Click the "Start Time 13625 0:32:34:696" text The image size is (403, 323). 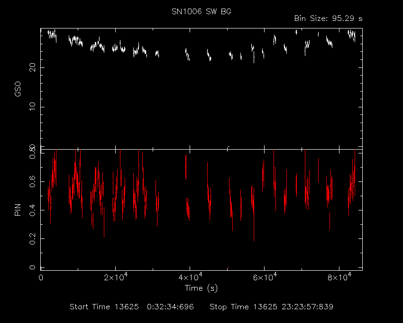click(x=132, y=307)
